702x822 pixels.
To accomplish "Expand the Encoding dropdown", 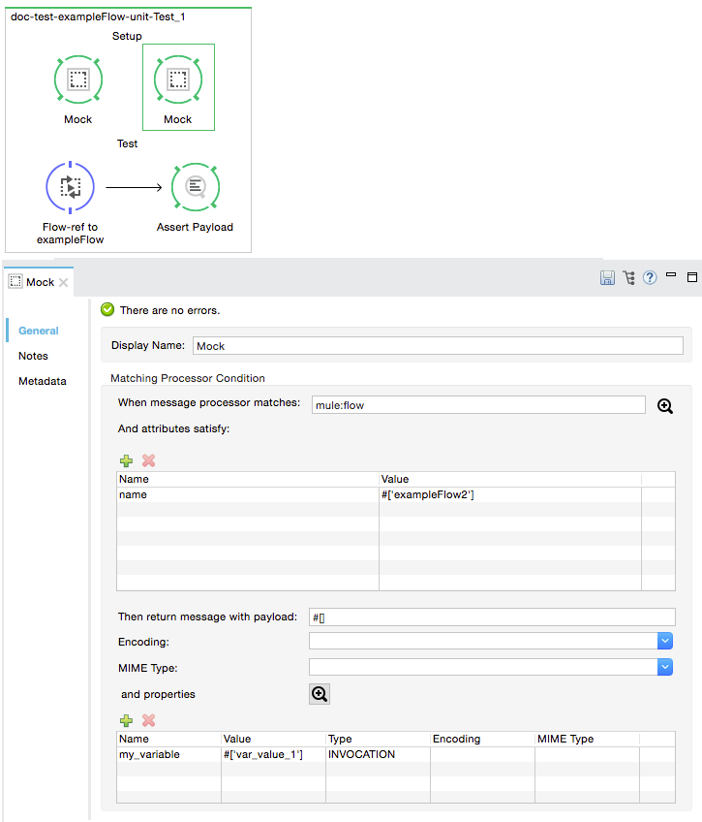I will [x=664, y=641].
